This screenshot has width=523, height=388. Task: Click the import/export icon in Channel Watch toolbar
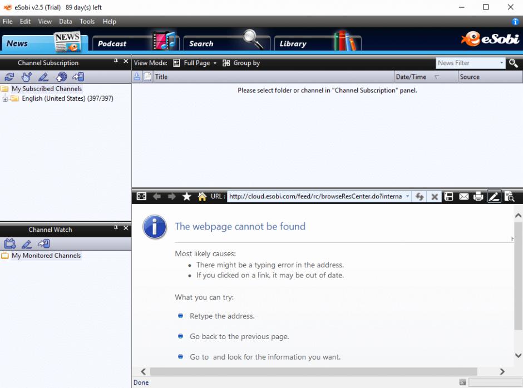point(44,244)
